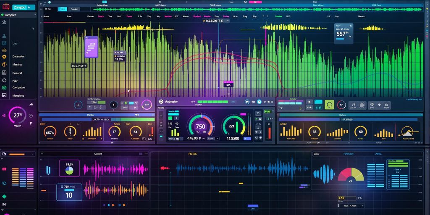The width and height of the screenshot is (430, 215).
Task: Click the left arrow beside Magen dial
Action: (x=4, y=115)
